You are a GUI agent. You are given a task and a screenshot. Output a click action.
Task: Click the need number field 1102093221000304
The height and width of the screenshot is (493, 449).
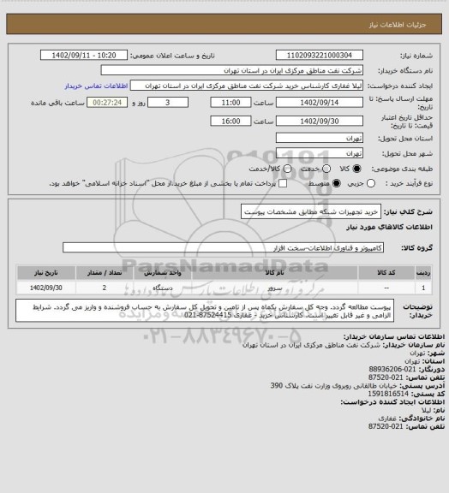coord(320,55)
